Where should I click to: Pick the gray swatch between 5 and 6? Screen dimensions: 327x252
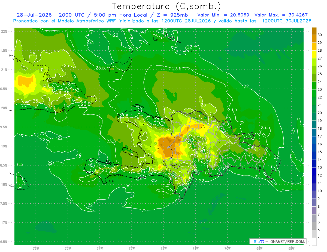point(314,226)
